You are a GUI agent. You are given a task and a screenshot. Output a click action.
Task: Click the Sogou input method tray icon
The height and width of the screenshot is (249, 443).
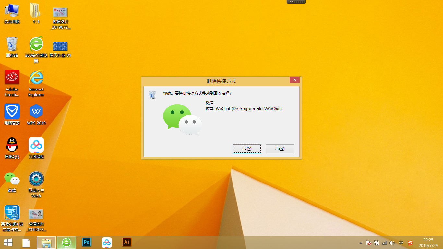(x=410, y=243)
